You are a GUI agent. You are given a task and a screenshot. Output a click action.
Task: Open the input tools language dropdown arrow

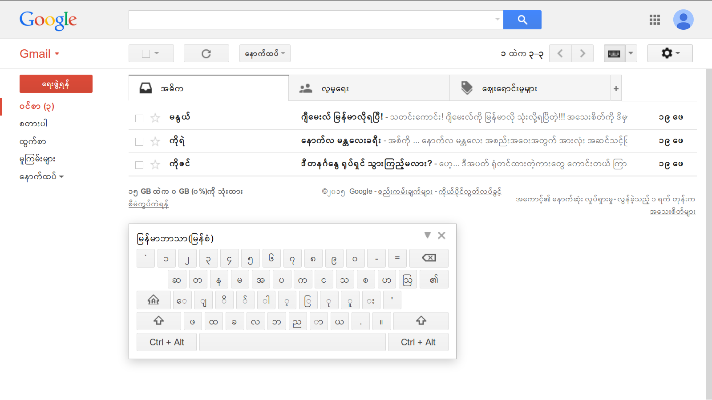coord(631,53)
